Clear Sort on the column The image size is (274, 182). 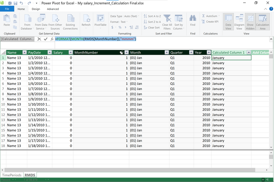(x=152, y=28)
